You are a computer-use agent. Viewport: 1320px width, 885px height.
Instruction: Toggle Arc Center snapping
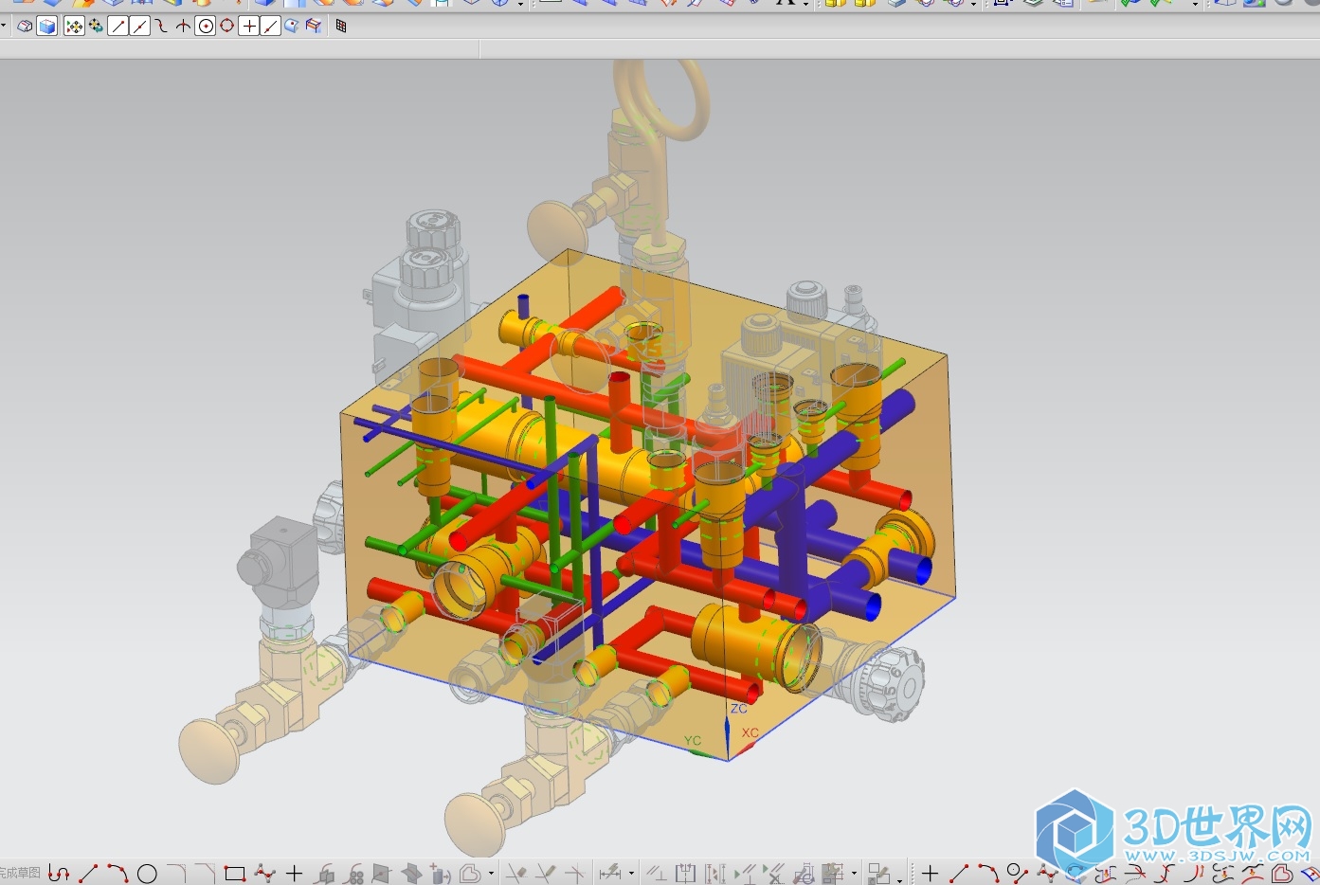coord(206,27)
